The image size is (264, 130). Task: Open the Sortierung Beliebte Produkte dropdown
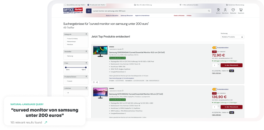point(232,37)
